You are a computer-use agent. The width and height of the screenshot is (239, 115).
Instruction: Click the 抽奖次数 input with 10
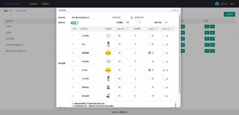coord(167,22)
